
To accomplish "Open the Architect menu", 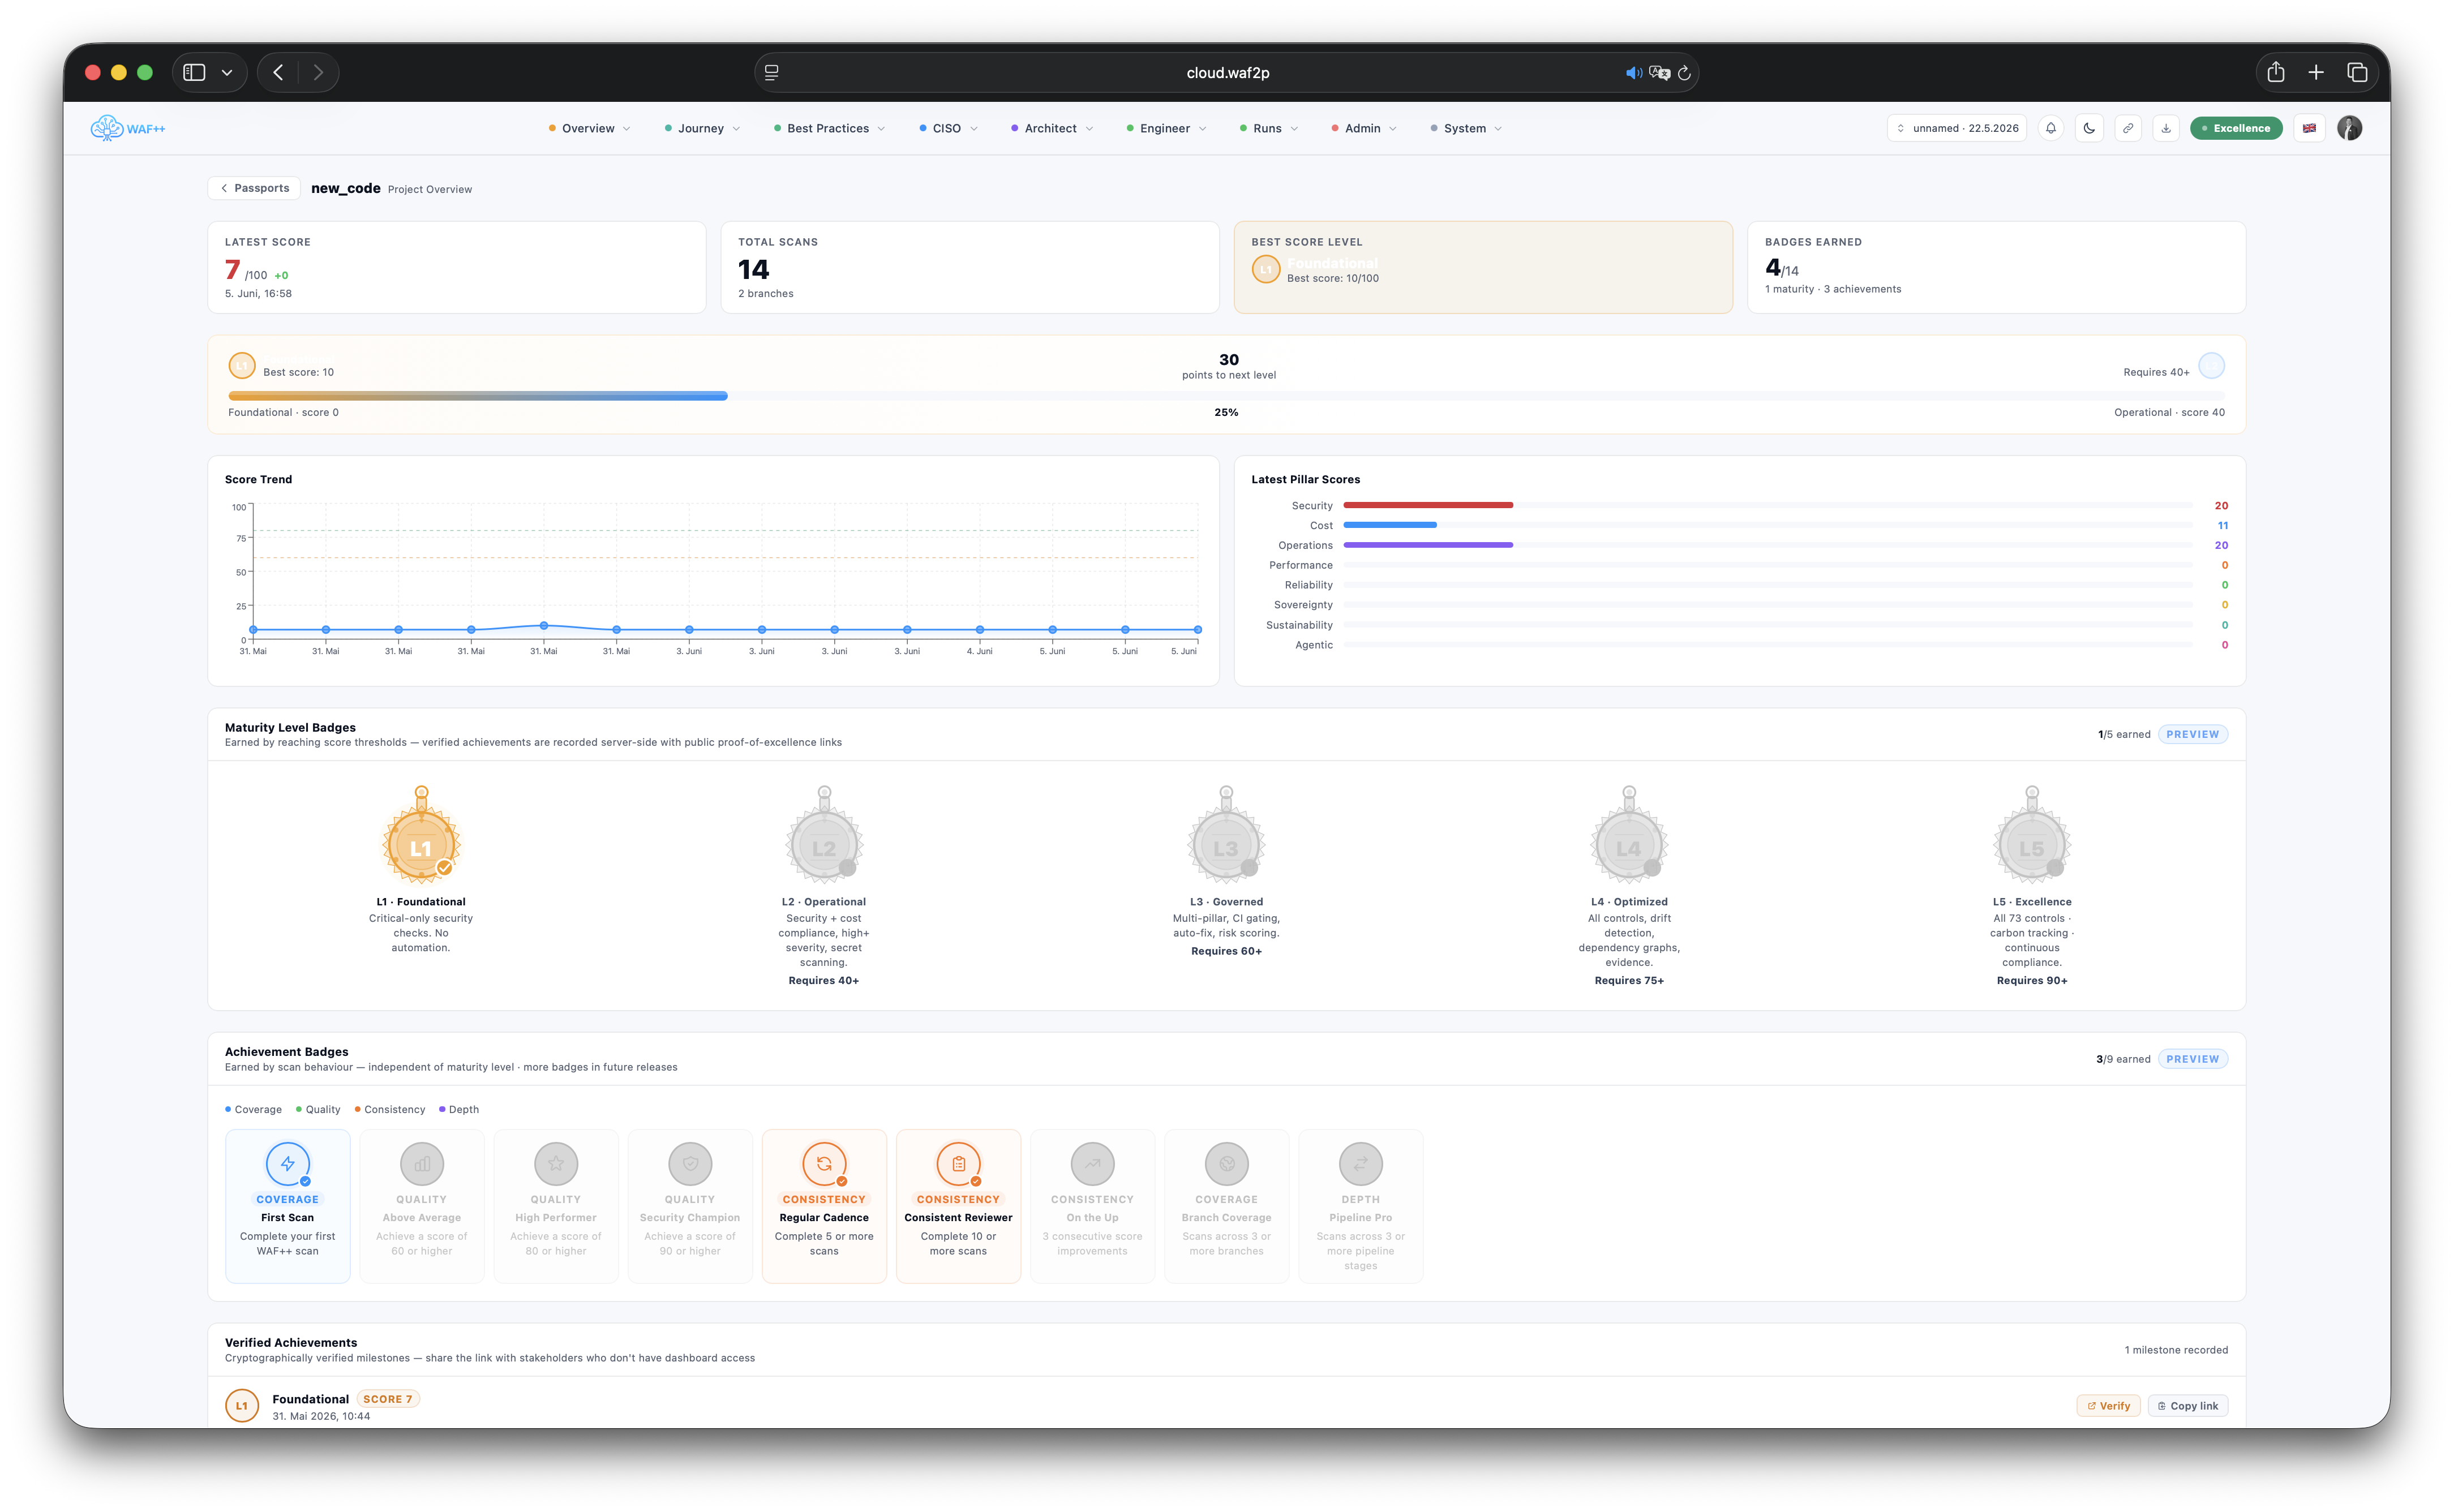I will [1052, 128].
